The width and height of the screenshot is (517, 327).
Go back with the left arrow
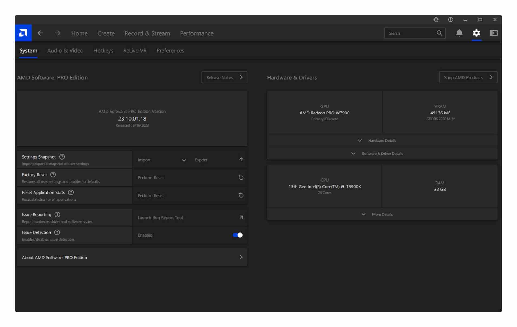40,33
